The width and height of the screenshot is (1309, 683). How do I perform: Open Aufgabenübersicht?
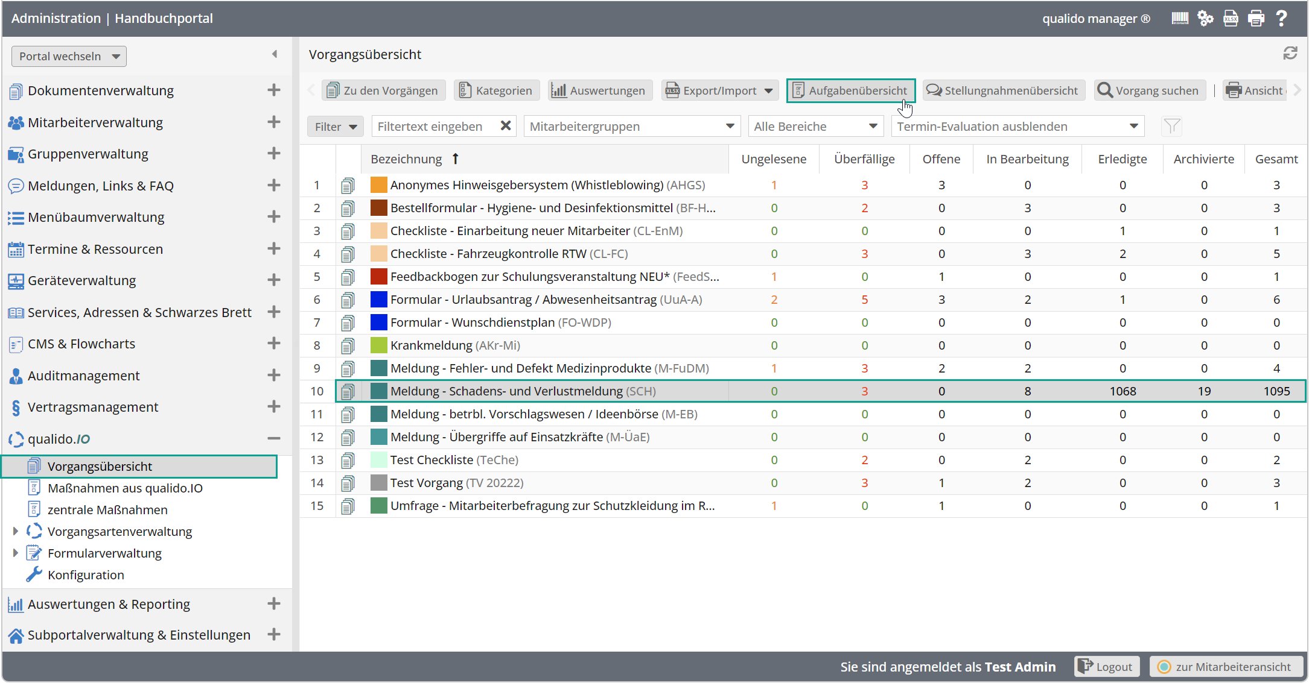click(851, 90)
